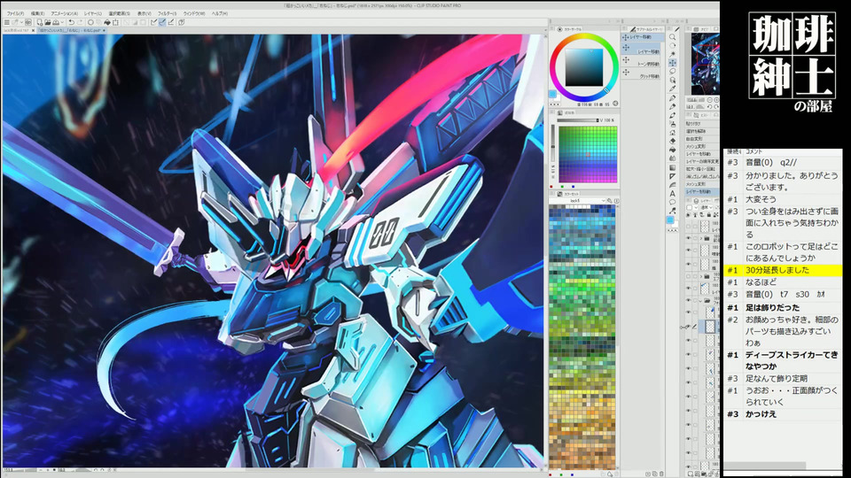This screenshot has width=851, height=478.
Task: Click the 貼り付け quick access button
Action: [702, 124]
